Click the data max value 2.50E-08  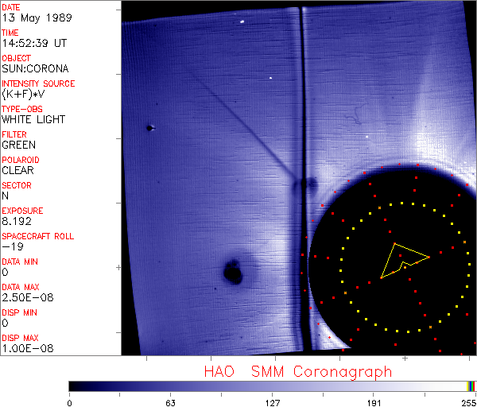click(x=24, y=297)
